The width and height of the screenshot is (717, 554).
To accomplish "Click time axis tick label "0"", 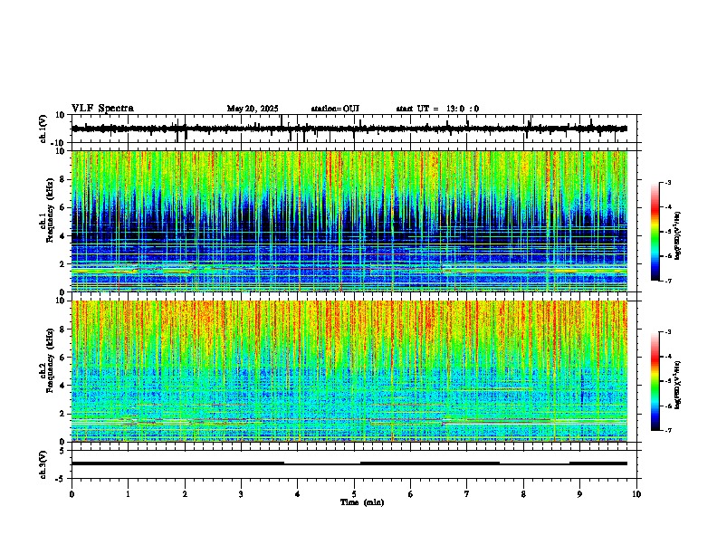I will [x=72, y=494].
